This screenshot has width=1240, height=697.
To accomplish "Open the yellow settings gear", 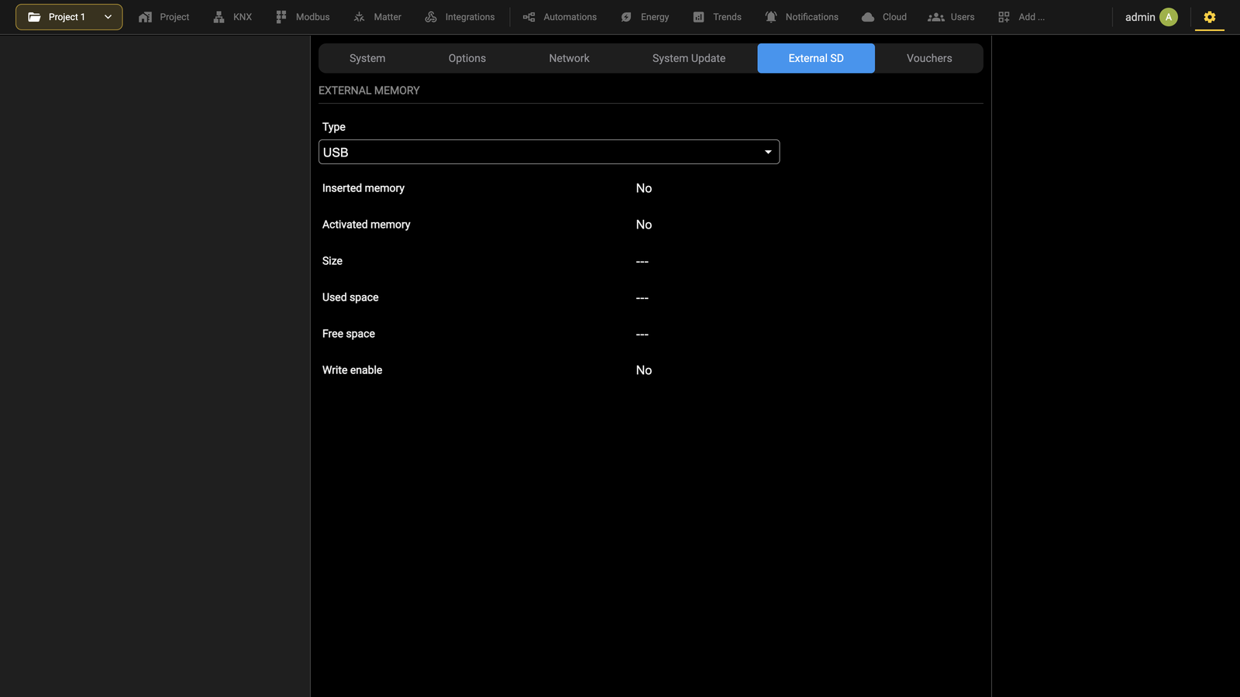I will 1210,17.
